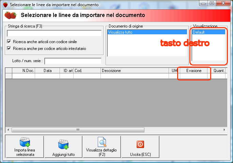Click the horizontal scrollbar thumb
The height and width of the screenshot is (163, 233).
coord(78,130)
